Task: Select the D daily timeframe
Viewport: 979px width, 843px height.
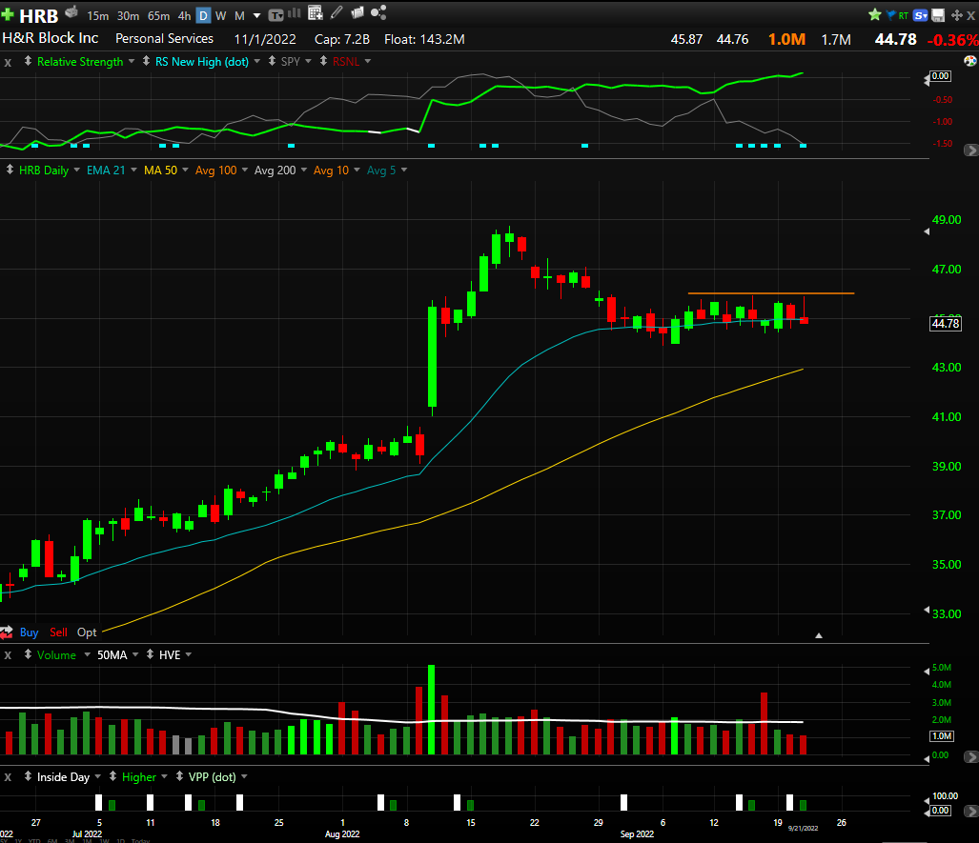Action: [x=204, y=15]
